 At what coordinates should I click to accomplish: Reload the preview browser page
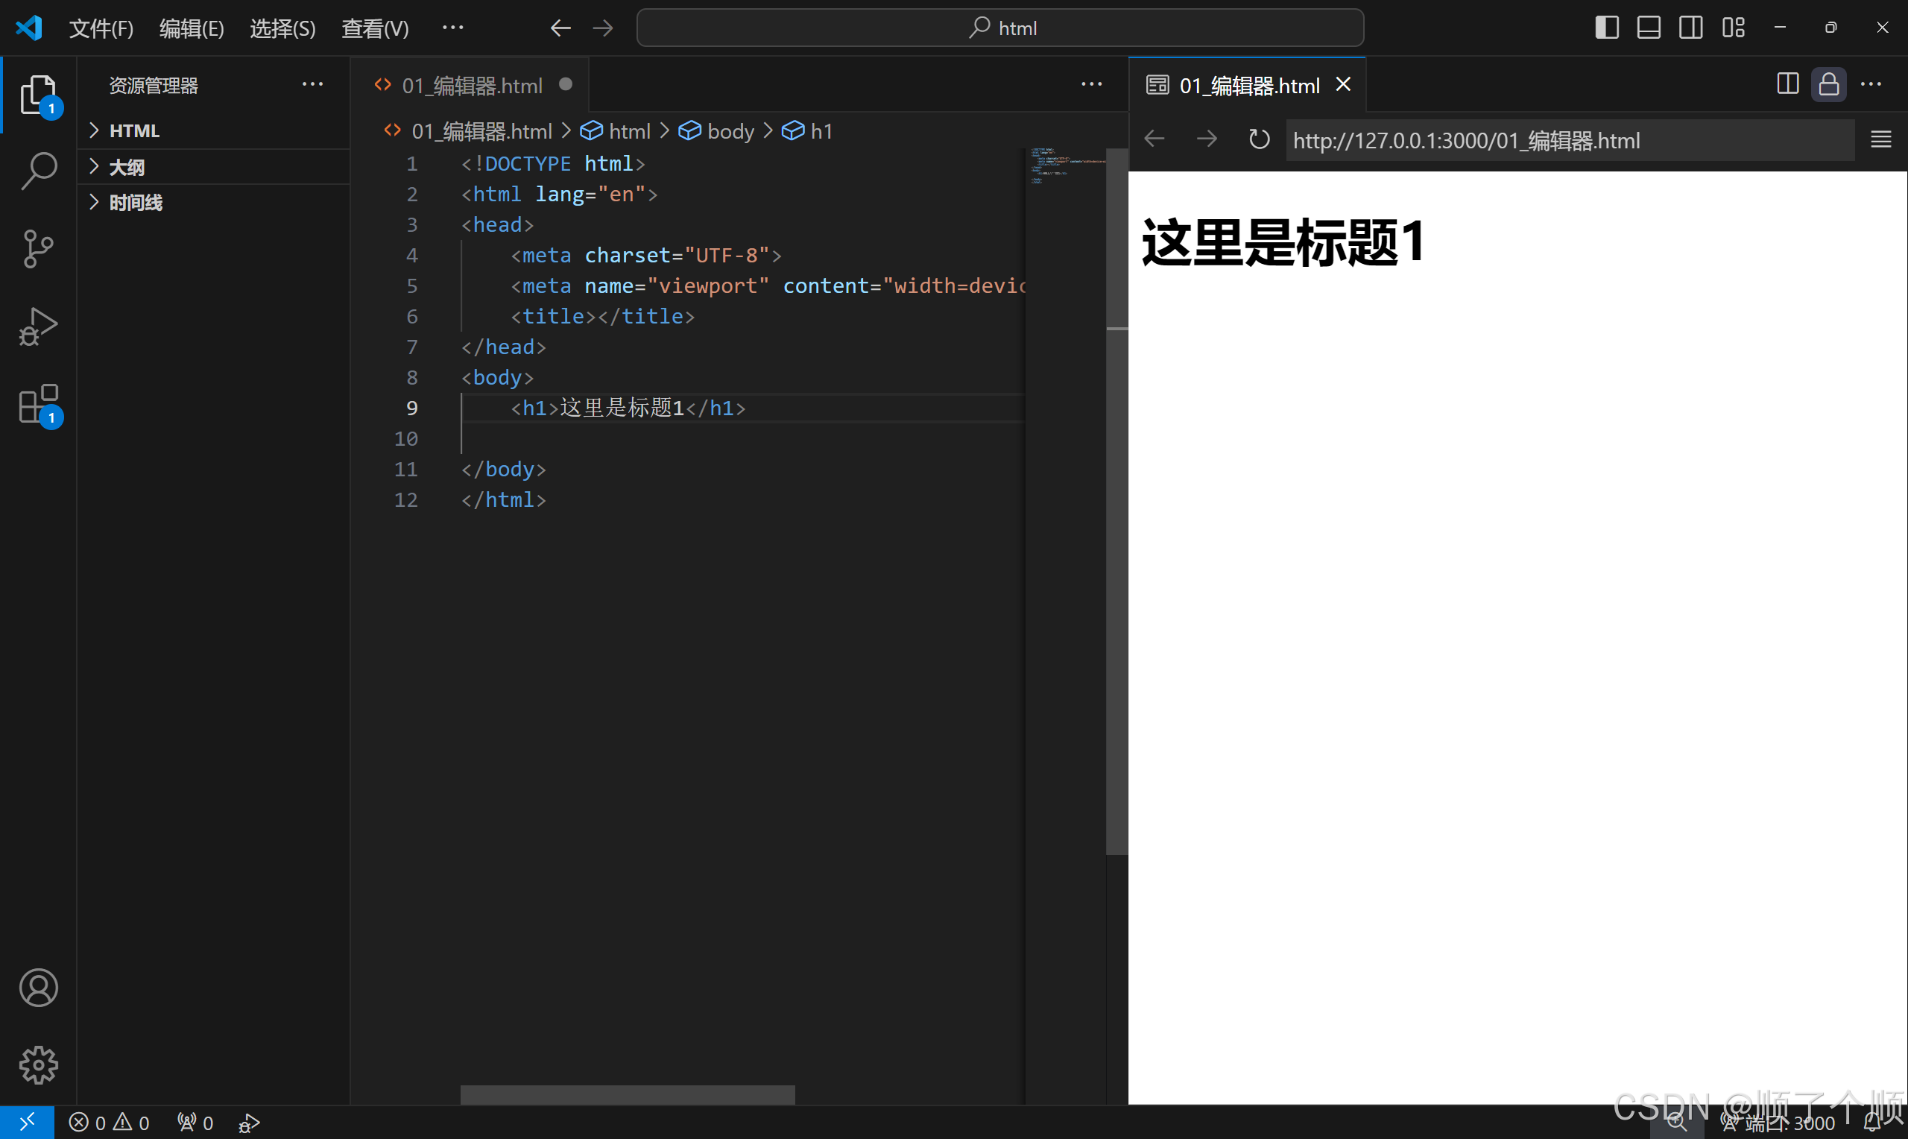(1259, 139)
